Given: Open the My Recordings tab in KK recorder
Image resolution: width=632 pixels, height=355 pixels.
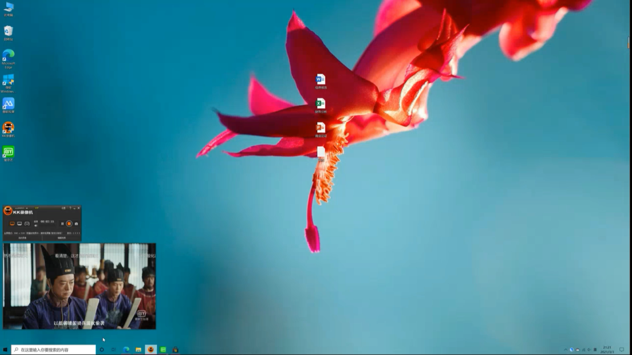Looking at the screenshot, I should pyautogui.click(x=22, y=238).
